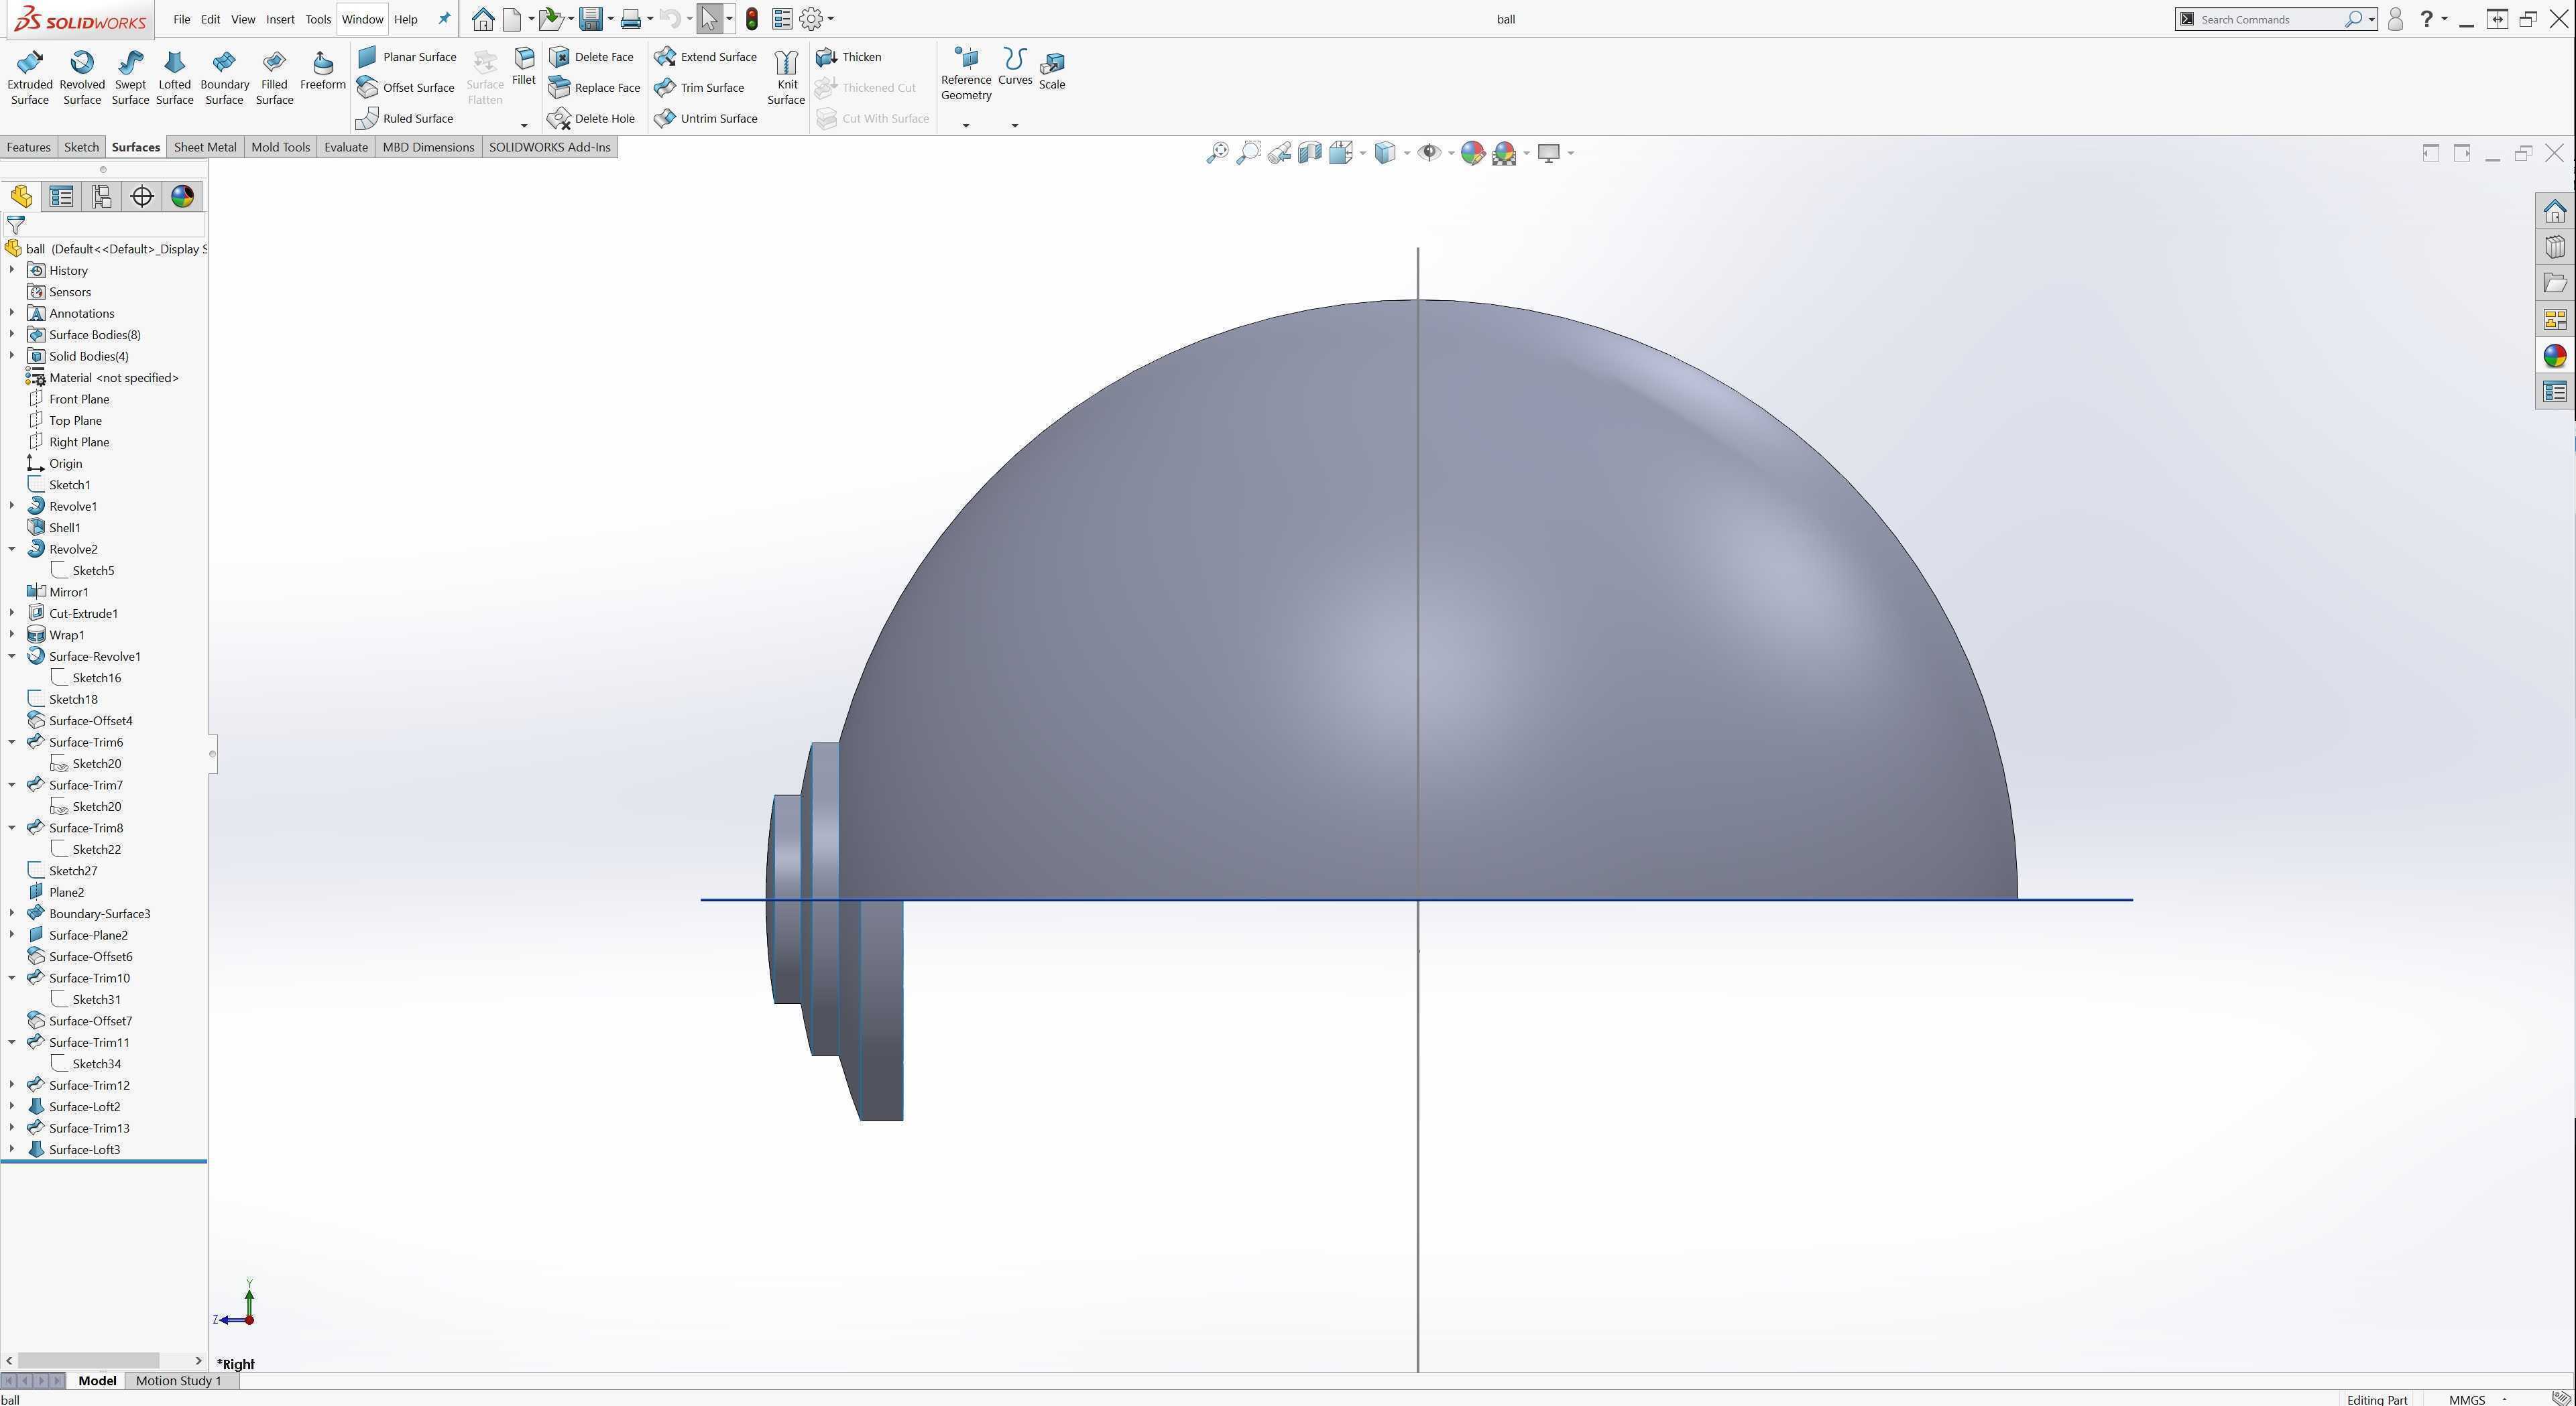Click the Trim Surface tool

[x=700, y=88]
